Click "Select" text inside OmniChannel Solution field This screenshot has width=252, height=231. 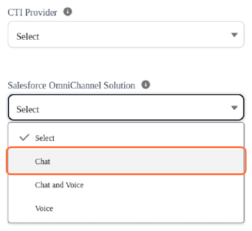28,109
